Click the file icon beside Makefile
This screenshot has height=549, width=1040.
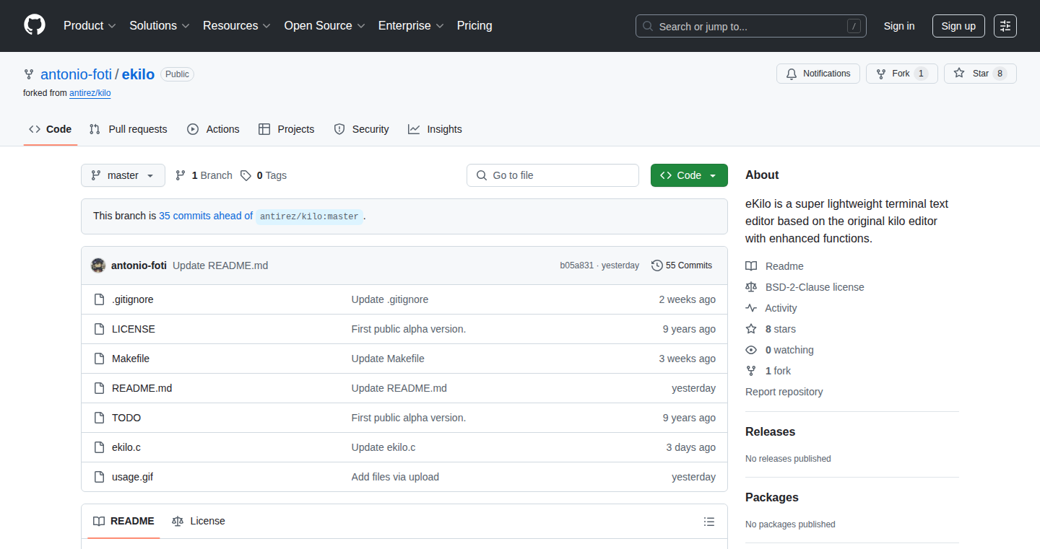[99, 359]
